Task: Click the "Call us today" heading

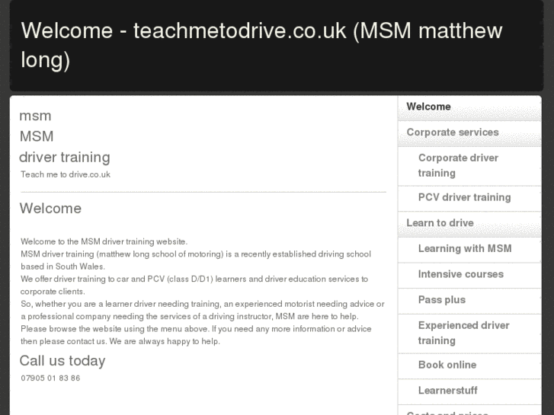Action: tap(62, 361)
